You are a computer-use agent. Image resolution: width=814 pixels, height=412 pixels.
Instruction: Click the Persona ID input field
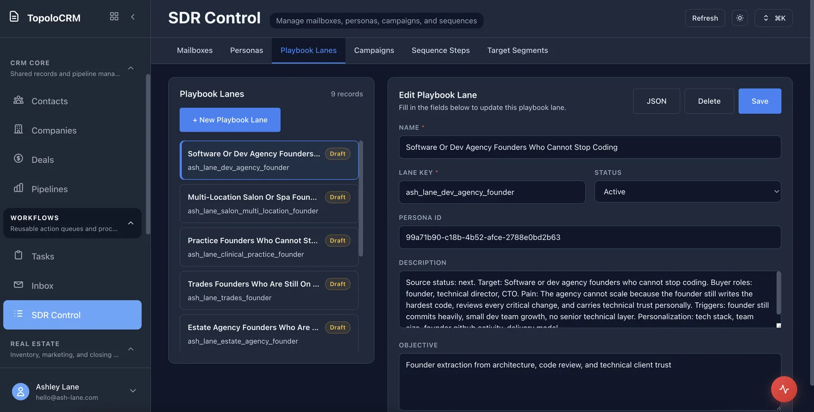point(590,237)
